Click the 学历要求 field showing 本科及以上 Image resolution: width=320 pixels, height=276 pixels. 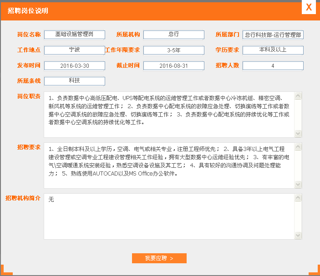273,50
